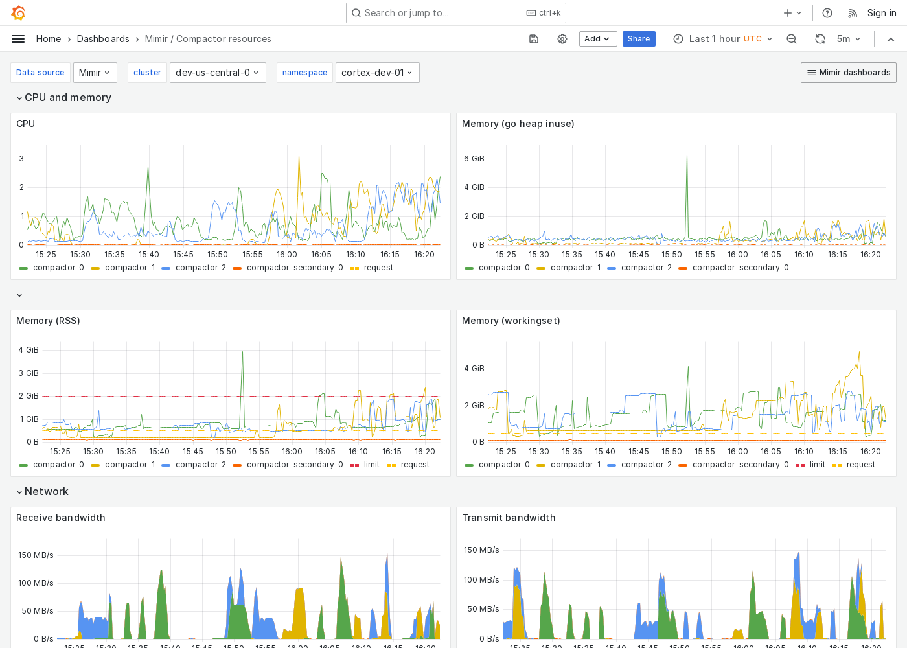Navigate to the Dashboards breadcrumb
Viewport: 907px width, 648px height.
(x=103, y=38)
